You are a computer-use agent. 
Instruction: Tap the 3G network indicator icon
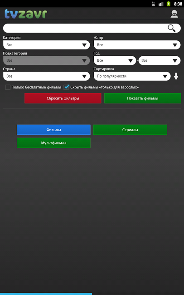click(153, 4)
